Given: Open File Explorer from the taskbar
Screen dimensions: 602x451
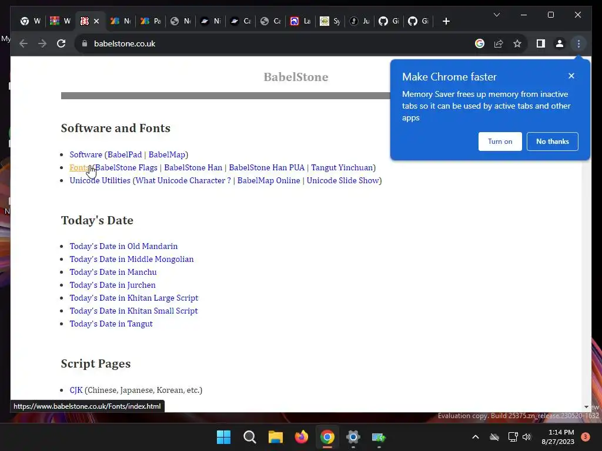Looking at the screenshot, I should (x=275, y=437).
